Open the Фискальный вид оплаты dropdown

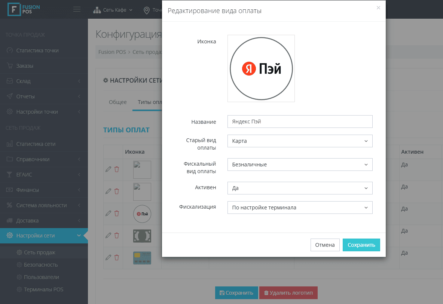pos(300,165)
